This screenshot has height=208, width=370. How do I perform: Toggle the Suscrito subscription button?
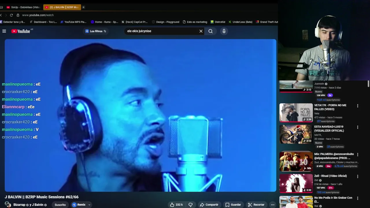[60, 205]
